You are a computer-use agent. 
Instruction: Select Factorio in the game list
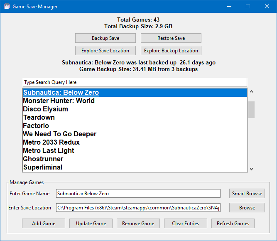[x=135, y=126]
